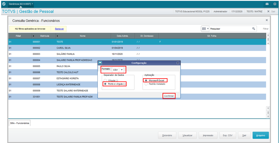Click Administrador in header bar

pos(220,12)
